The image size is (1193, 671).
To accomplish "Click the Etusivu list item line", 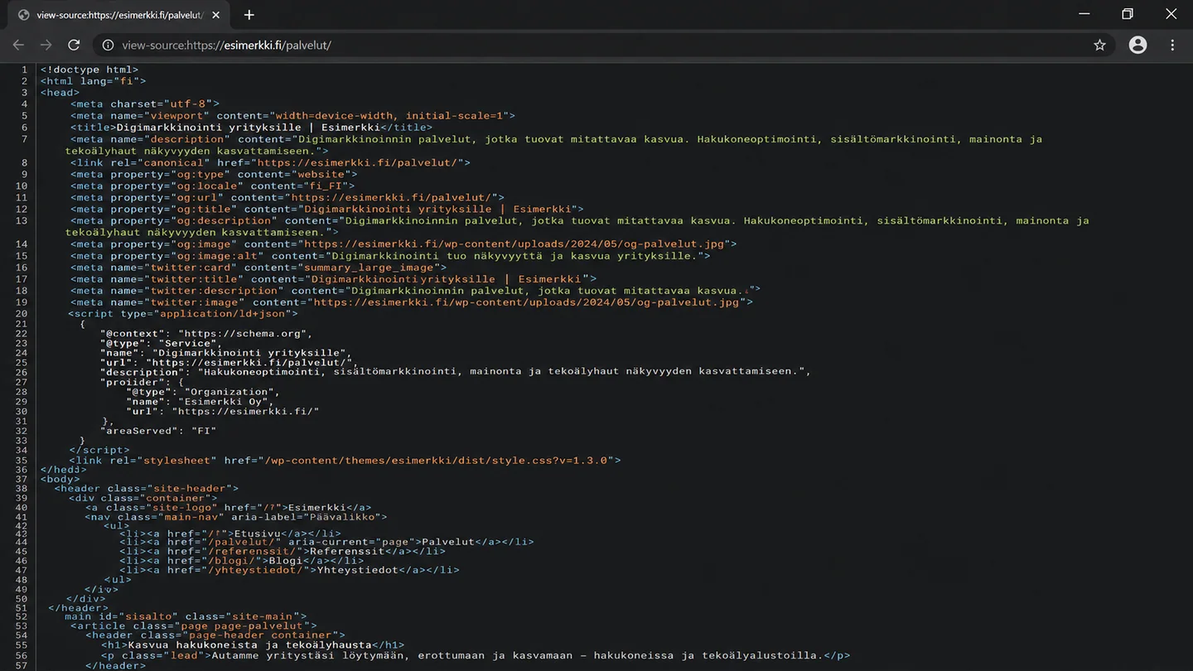I will pos(230,533).
